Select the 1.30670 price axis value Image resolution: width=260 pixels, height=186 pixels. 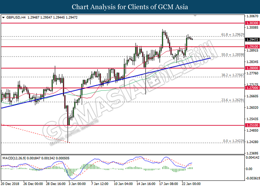point(252,16)
